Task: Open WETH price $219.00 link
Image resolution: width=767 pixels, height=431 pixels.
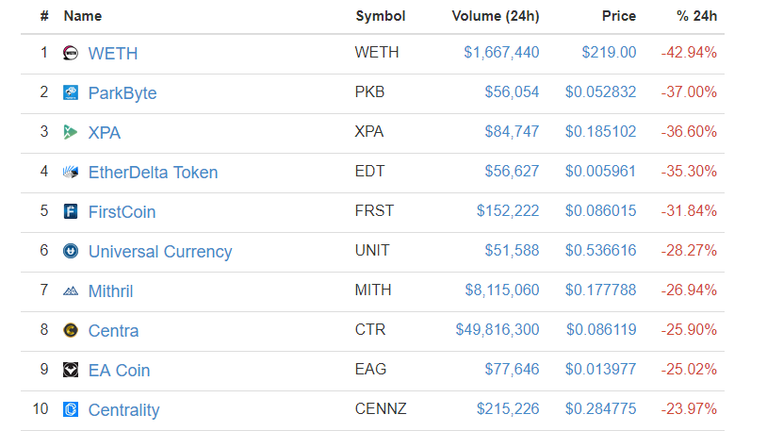Action: pos(609,53)
